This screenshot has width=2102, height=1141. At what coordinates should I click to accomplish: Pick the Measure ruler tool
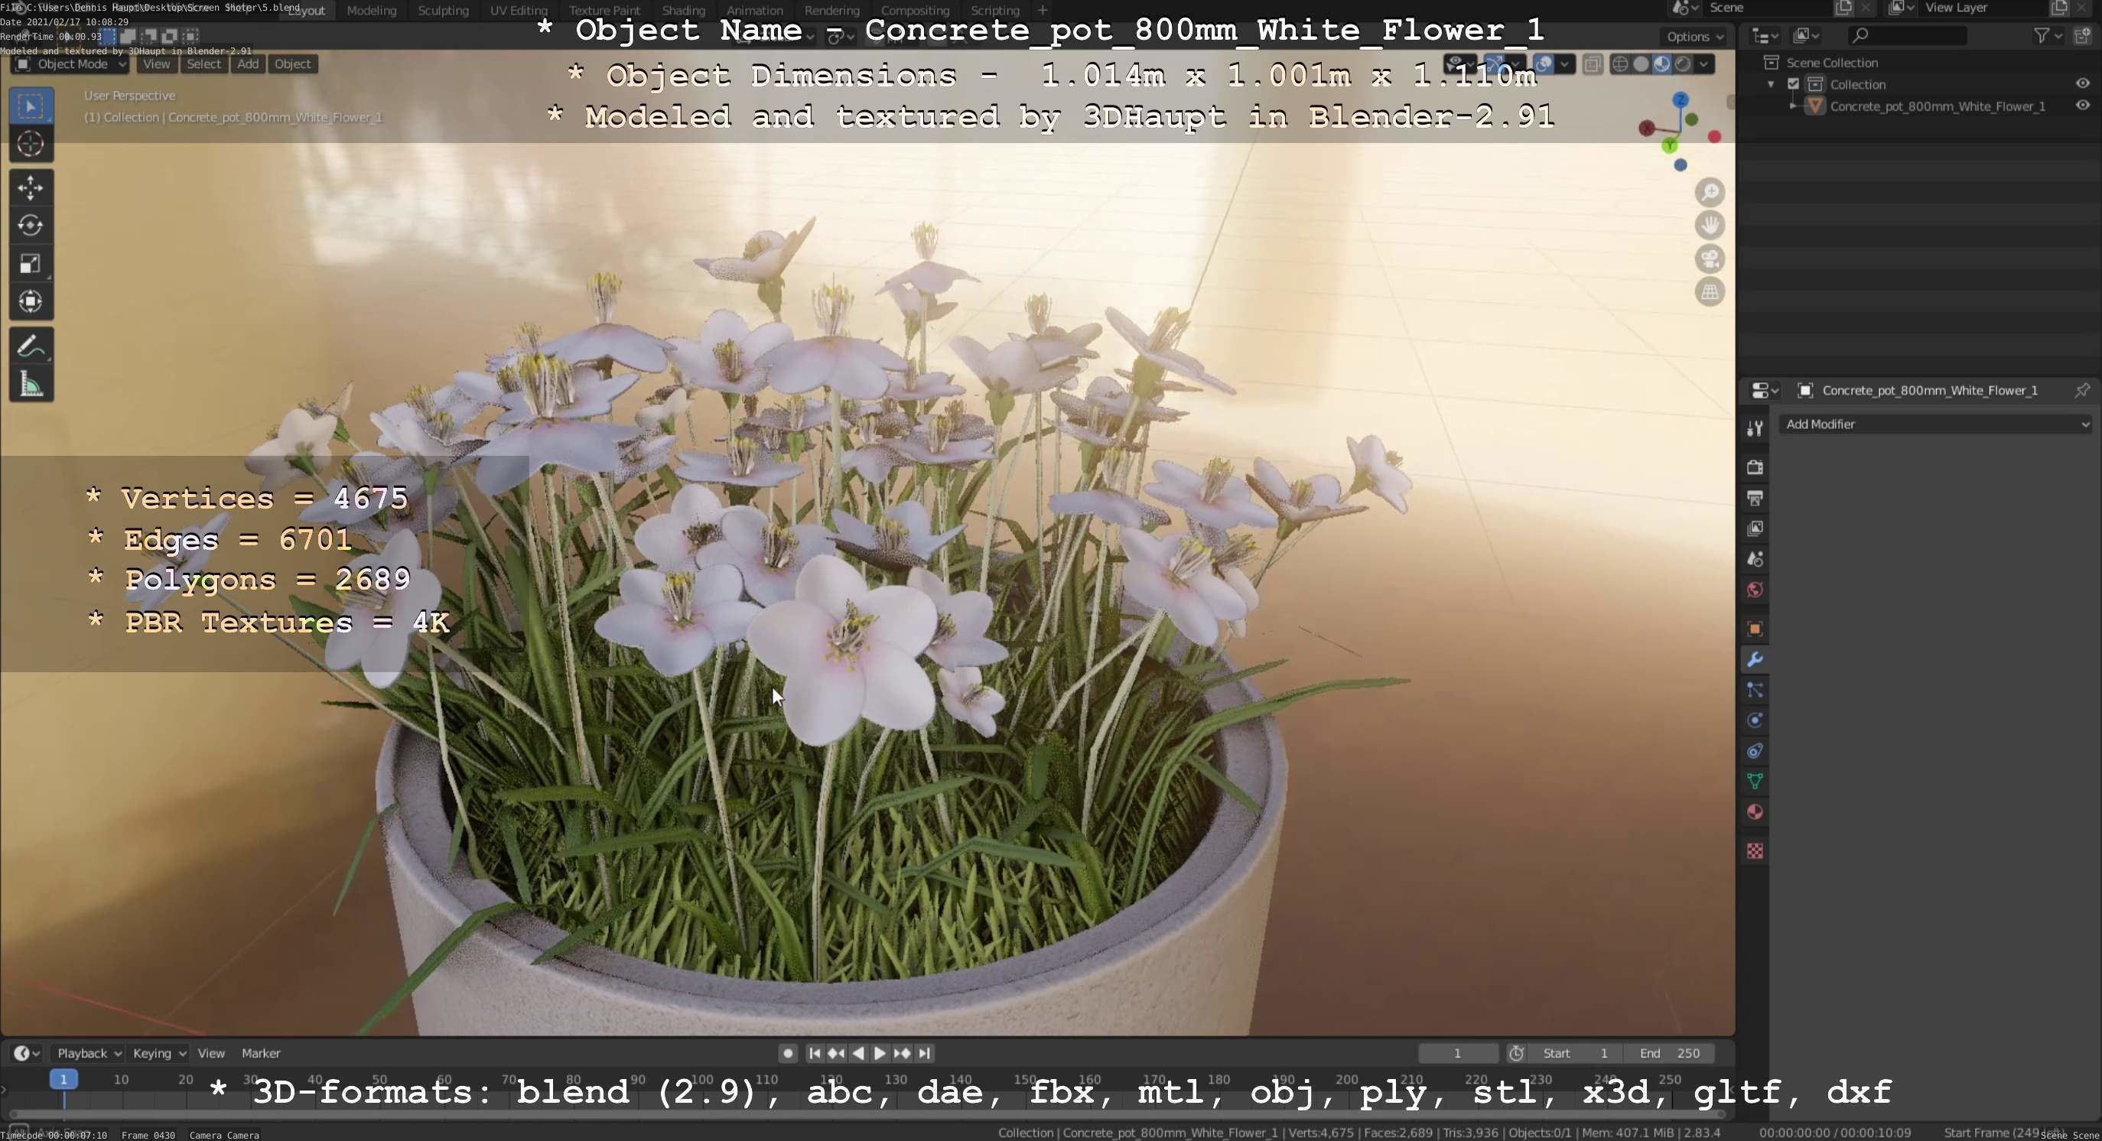click(x=30, y=385)
